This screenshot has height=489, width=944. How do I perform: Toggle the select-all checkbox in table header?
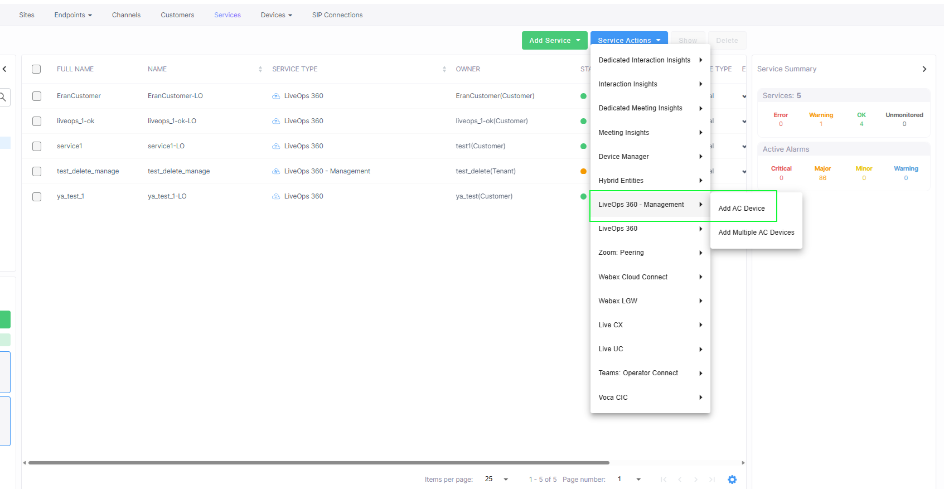pos(36,69)
